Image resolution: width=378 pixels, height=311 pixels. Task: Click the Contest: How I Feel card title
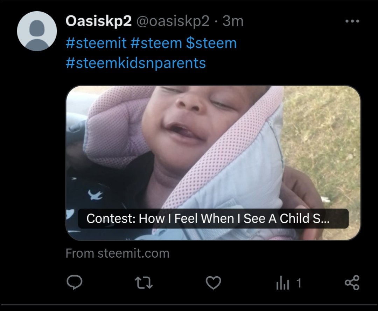pyautogui.click(x=208, y=218)
